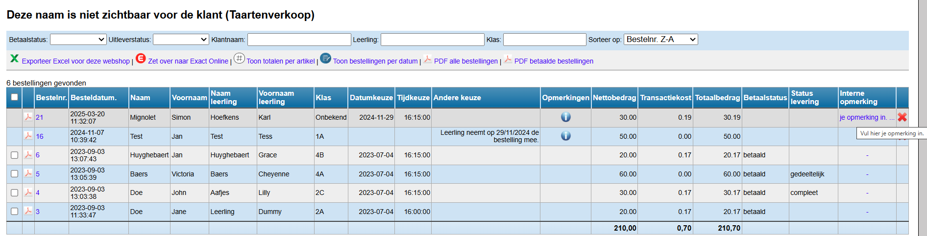Show remarks info icon for order 16
Screen dimensions: 927x236
coord(565,136)
